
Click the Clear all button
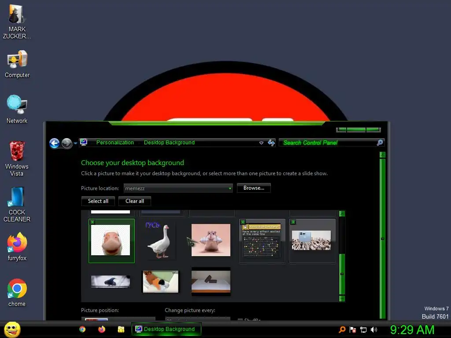click(x=135, y=201)
